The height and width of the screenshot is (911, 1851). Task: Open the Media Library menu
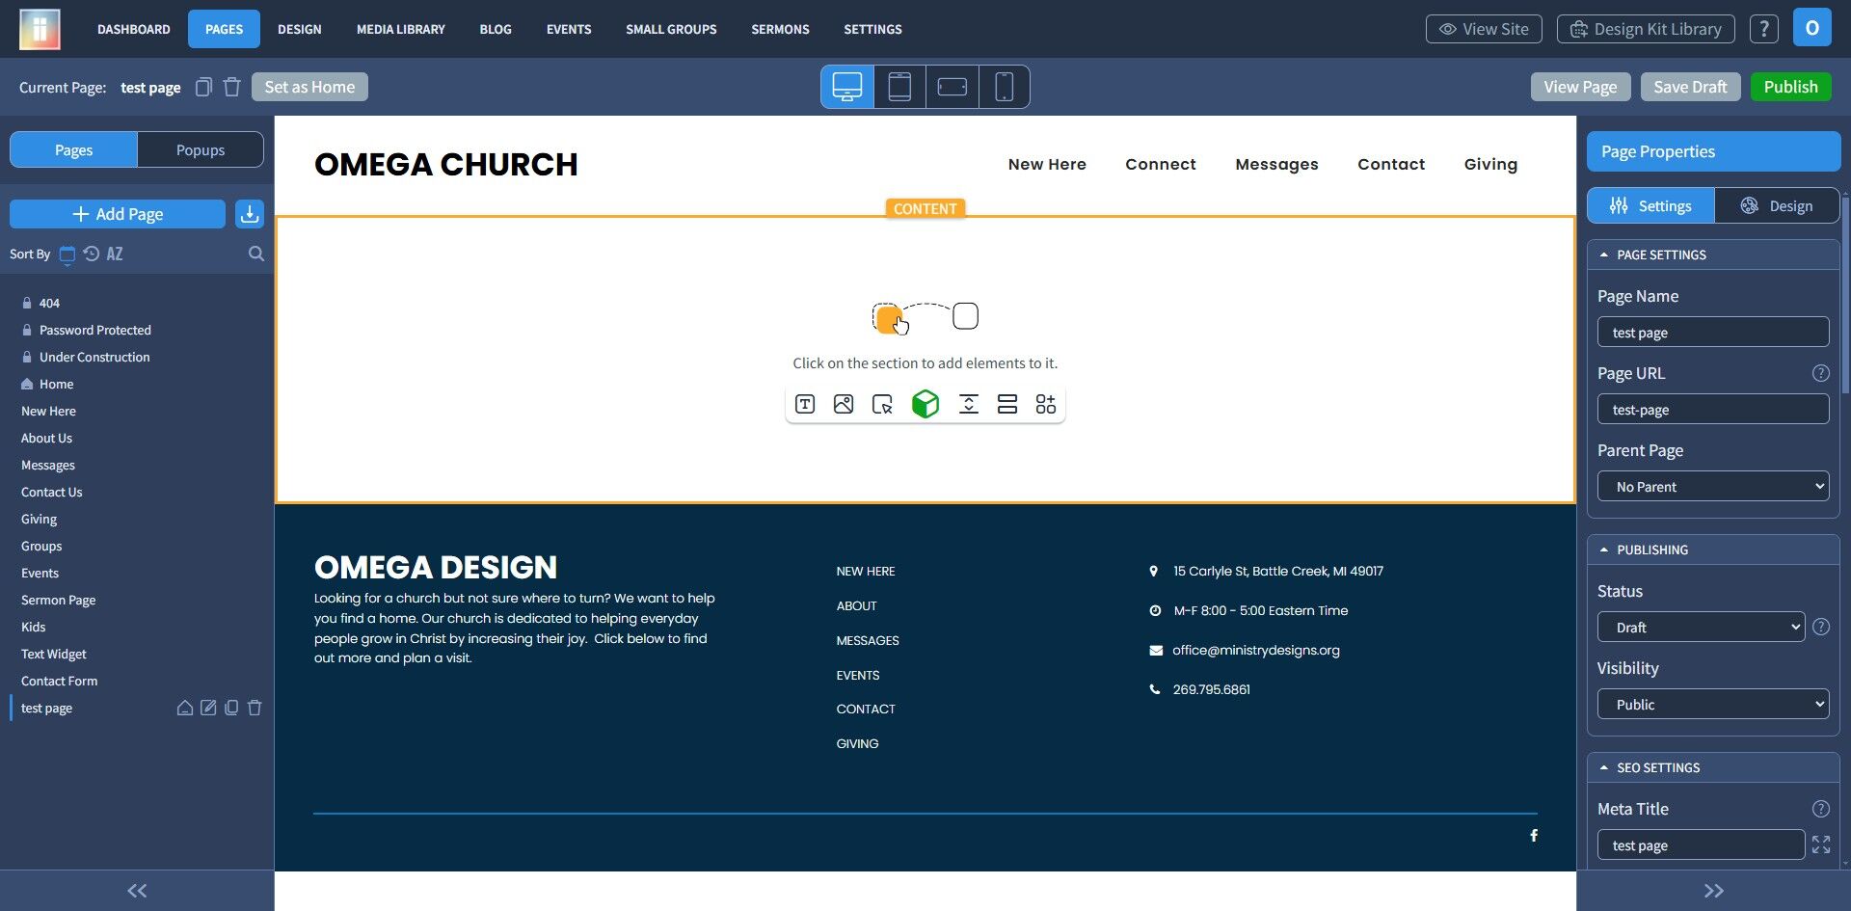click(x=401, y=29)
